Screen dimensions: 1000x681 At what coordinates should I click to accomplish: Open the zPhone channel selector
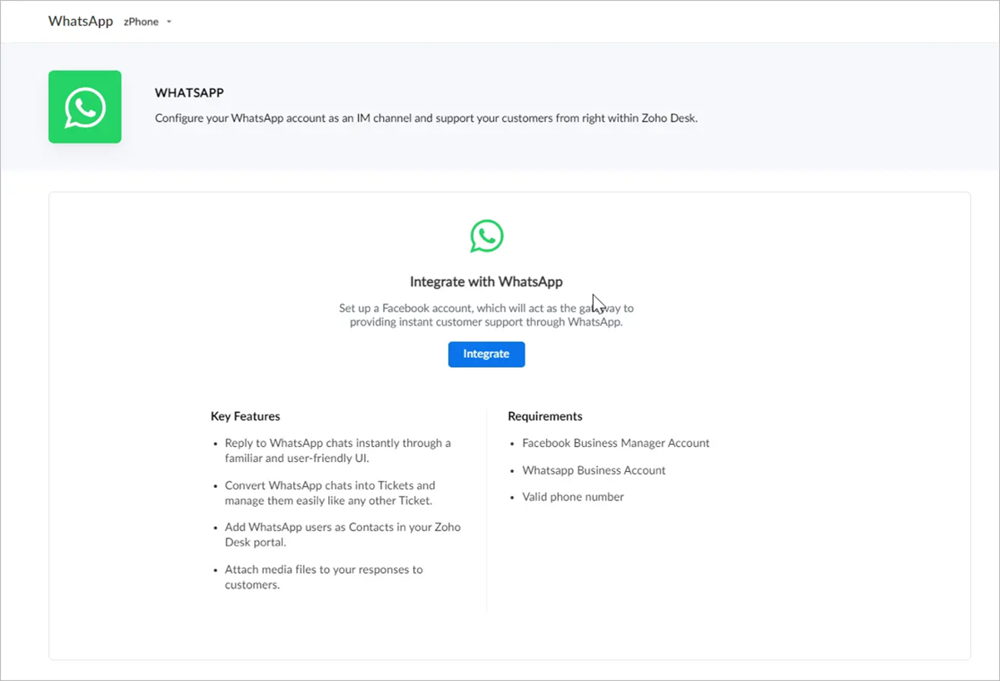point(140,22)
